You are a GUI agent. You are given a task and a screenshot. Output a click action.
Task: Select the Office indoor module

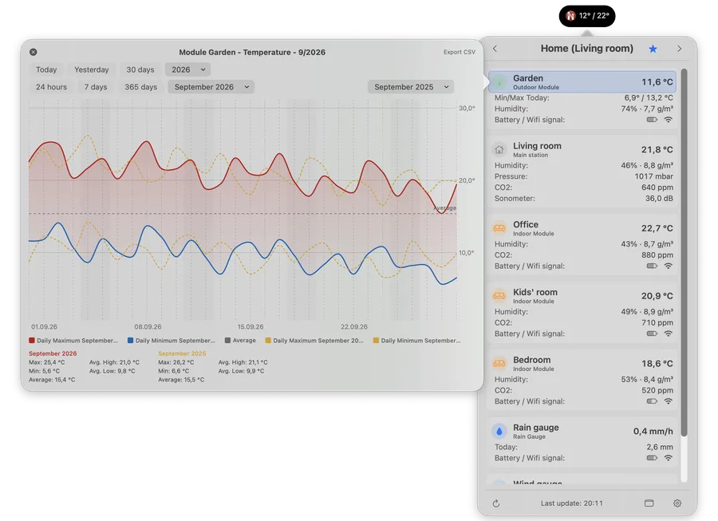582,228
